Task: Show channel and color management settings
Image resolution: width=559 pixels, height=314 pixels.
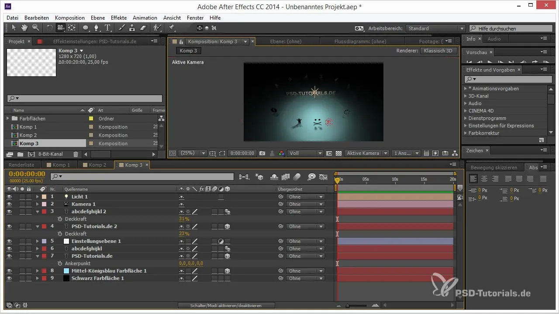Action: 281,154
